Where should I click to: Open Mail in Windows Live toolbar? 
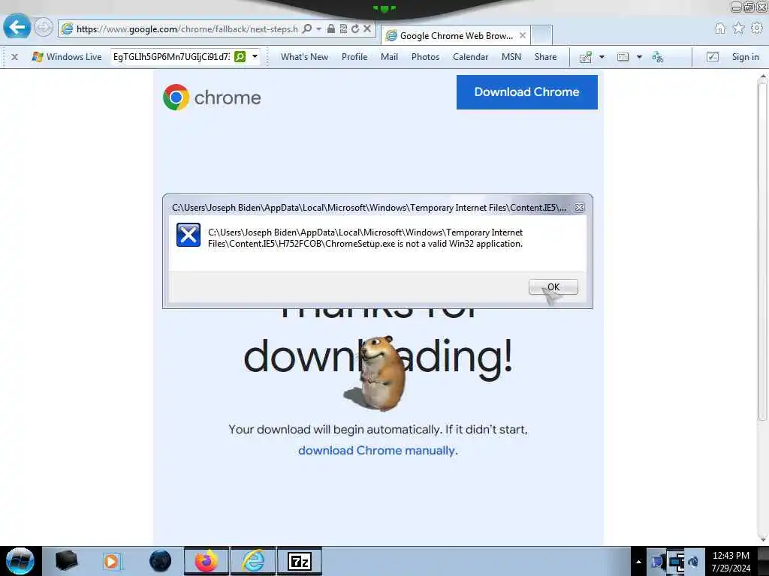pyautogui.click(x=390, y=57)
